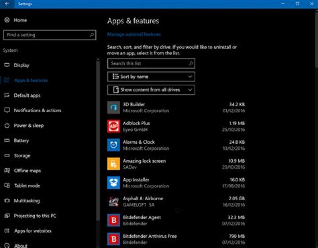318x248 pixels.
Task: Select the App Installer app name
Action: [x=136, y=180]
